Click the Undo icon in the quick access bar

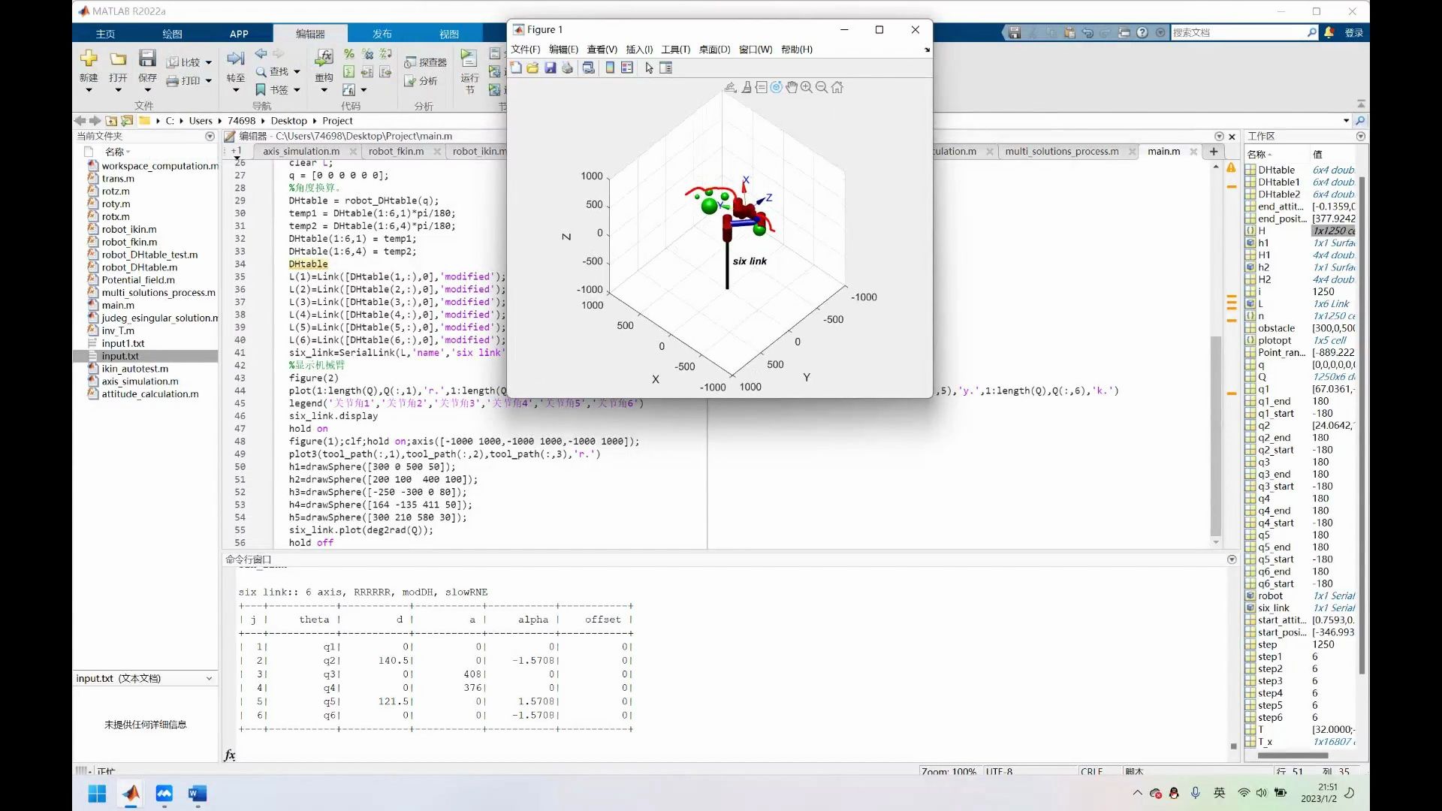tap(1087, 32)
